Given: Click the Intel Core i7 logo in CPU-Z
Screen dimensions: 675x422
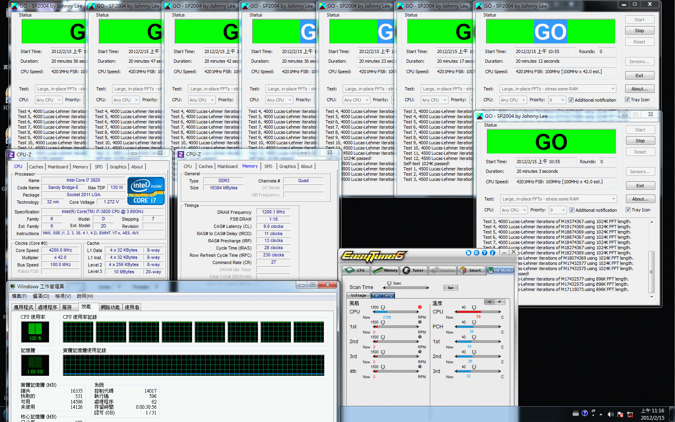Looking at the screenshot, I should coord(146,191).
